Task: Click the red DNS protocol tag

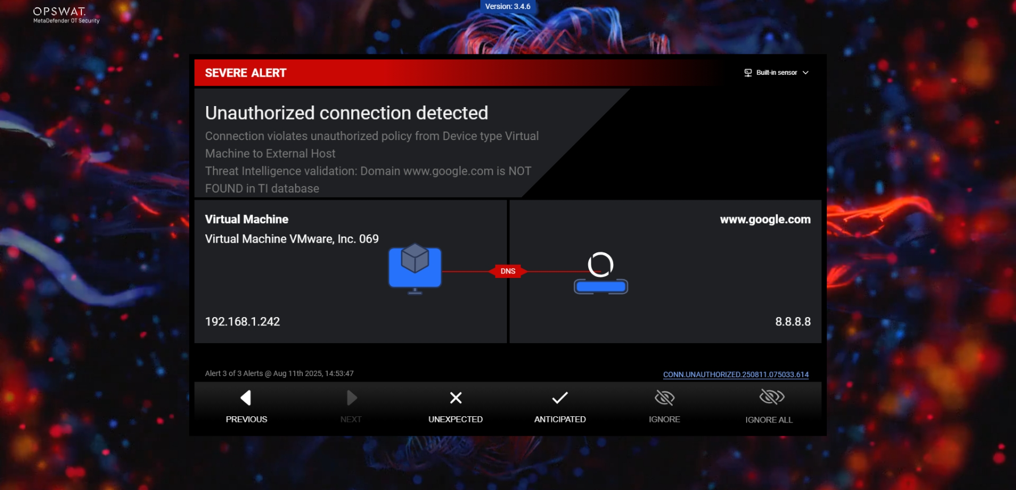Action: pos(508,271)
